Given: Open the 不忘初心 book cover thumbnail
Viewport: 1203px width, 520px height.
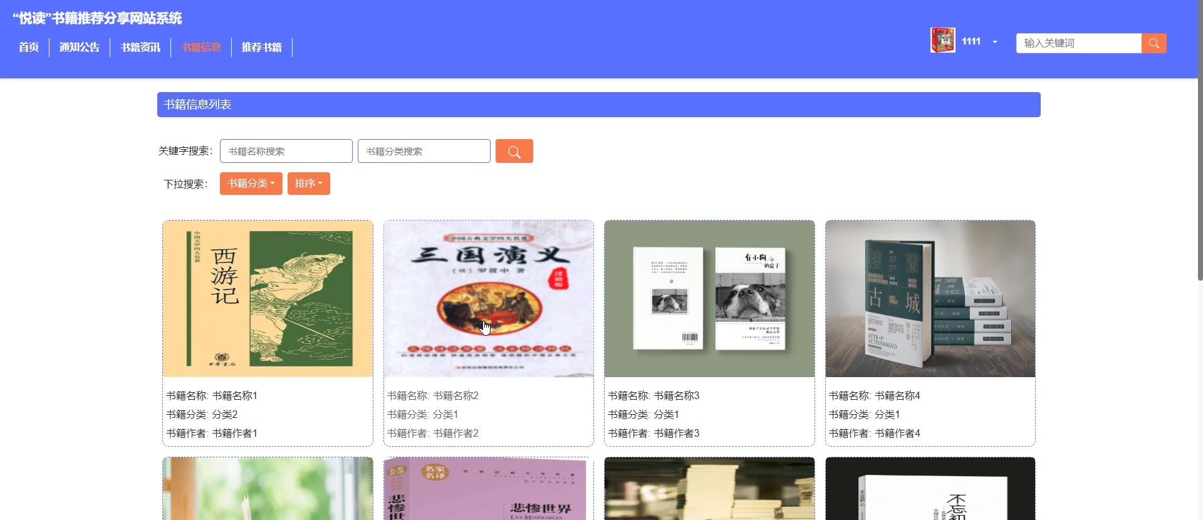Looking at the screenshot, I should click(930, 489).
